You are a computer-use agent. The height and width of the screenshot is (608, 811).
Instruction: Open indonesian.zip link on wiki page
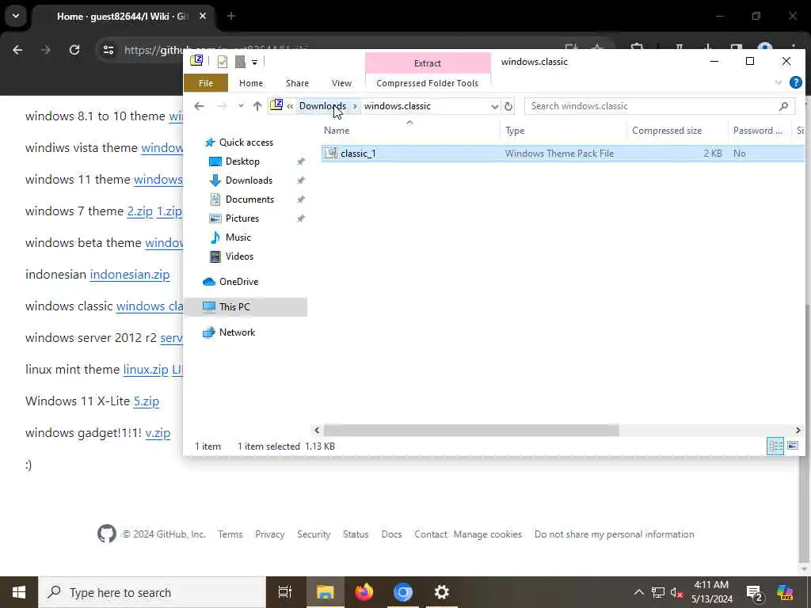coord(130,275)
